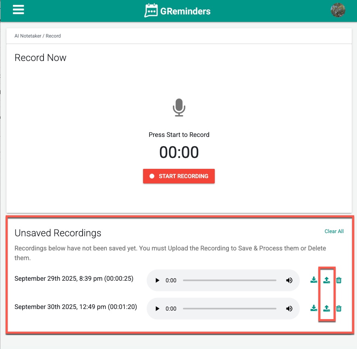Click the September 30th audio seek bar
Viewport: 357px width, 349px height.
(x=229, y=309)
